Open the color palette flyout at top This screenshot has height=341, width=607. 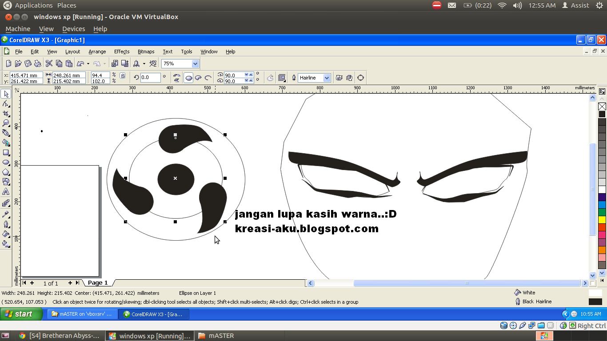602,91
